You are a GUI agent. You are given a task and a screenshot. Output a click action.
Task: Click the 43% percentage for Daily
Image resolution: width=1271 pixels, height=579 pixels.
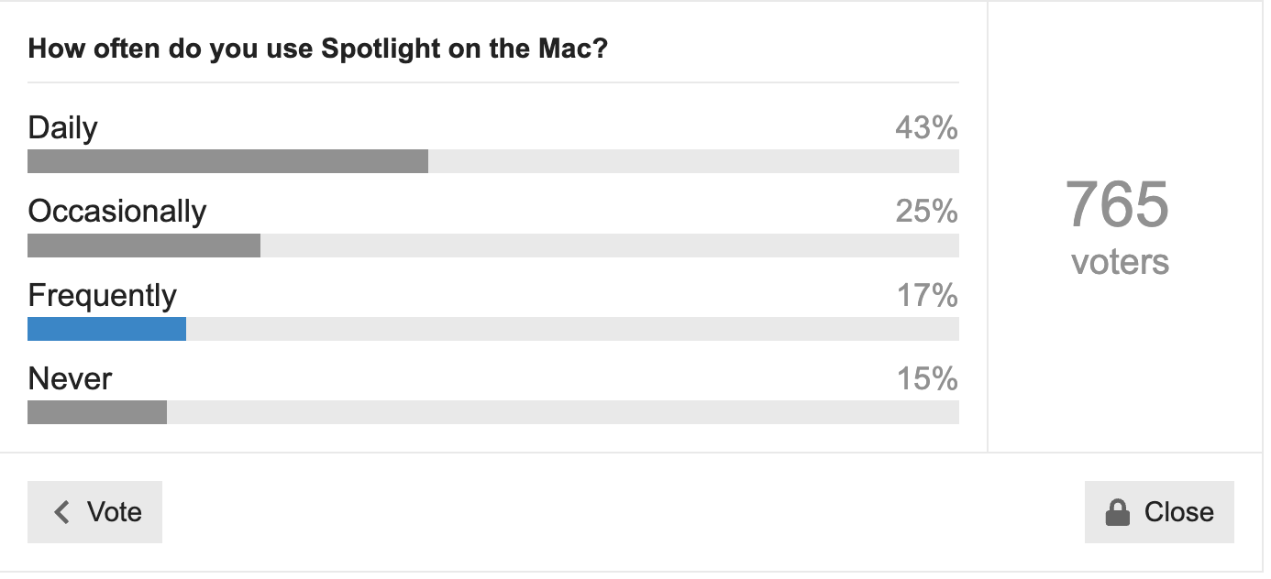926,128
